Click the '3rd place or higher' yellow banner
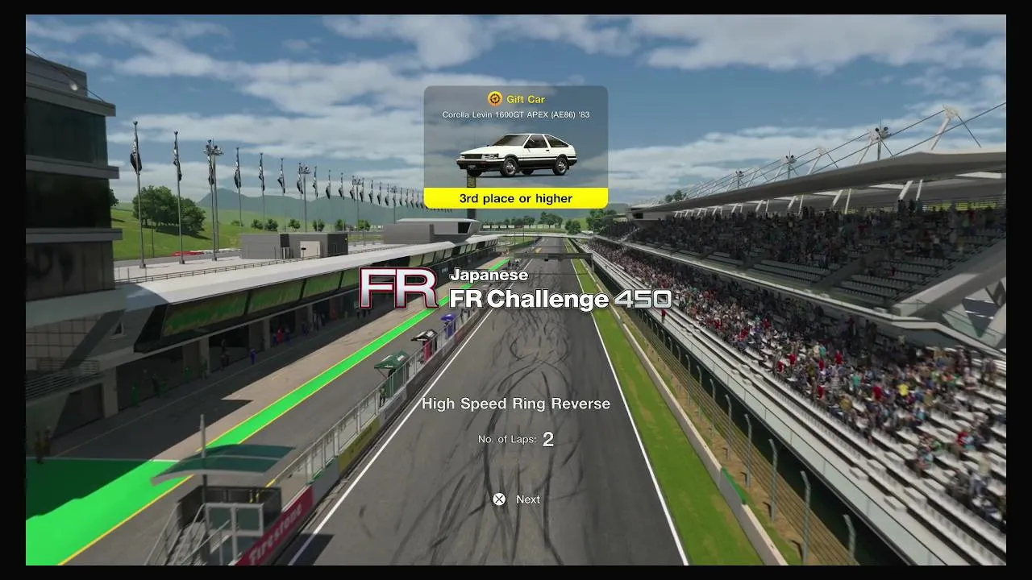The width and height of the screenshot is (1032, 580). [516, 198]
